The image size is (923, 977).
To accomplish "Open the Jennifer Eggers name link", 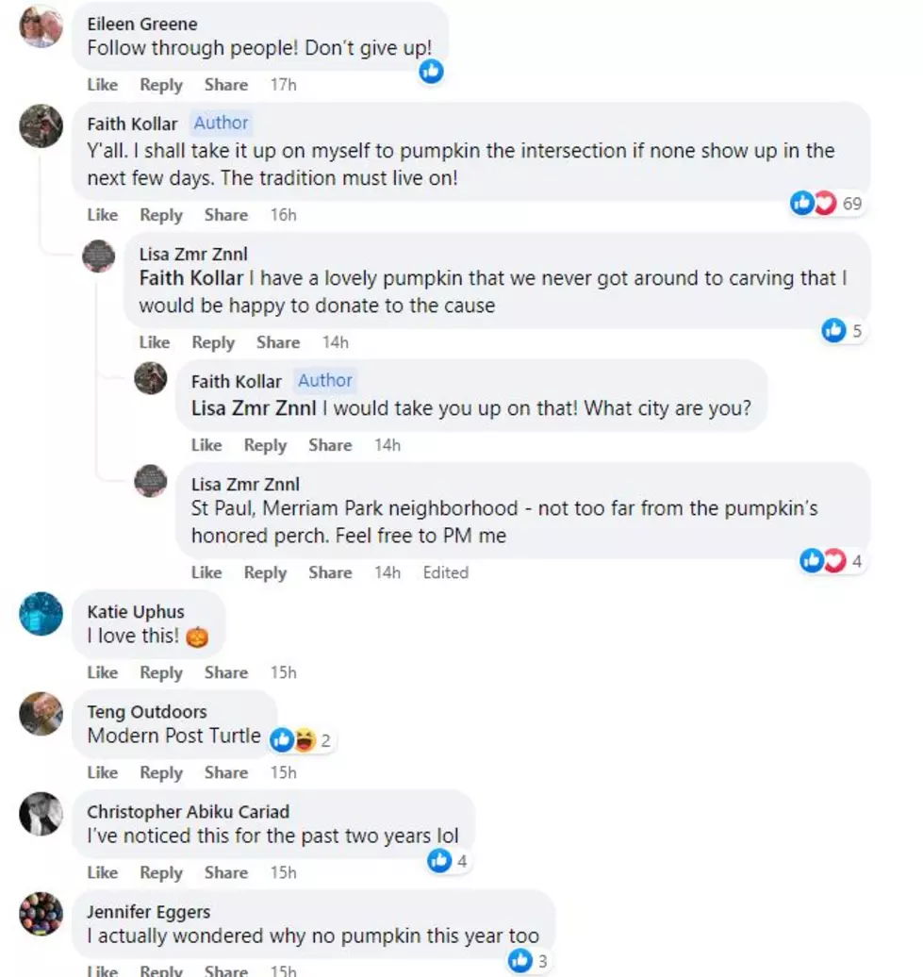I will pos(148,912).
